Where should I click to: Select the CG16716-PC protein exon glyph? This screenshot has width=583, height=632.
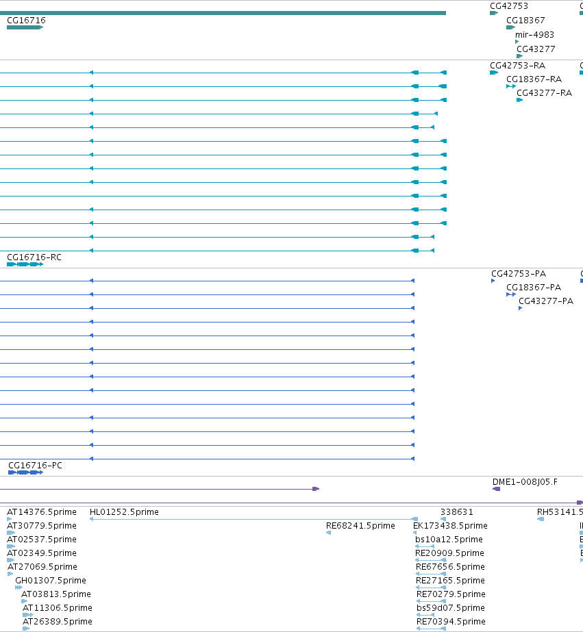(26, 472)
